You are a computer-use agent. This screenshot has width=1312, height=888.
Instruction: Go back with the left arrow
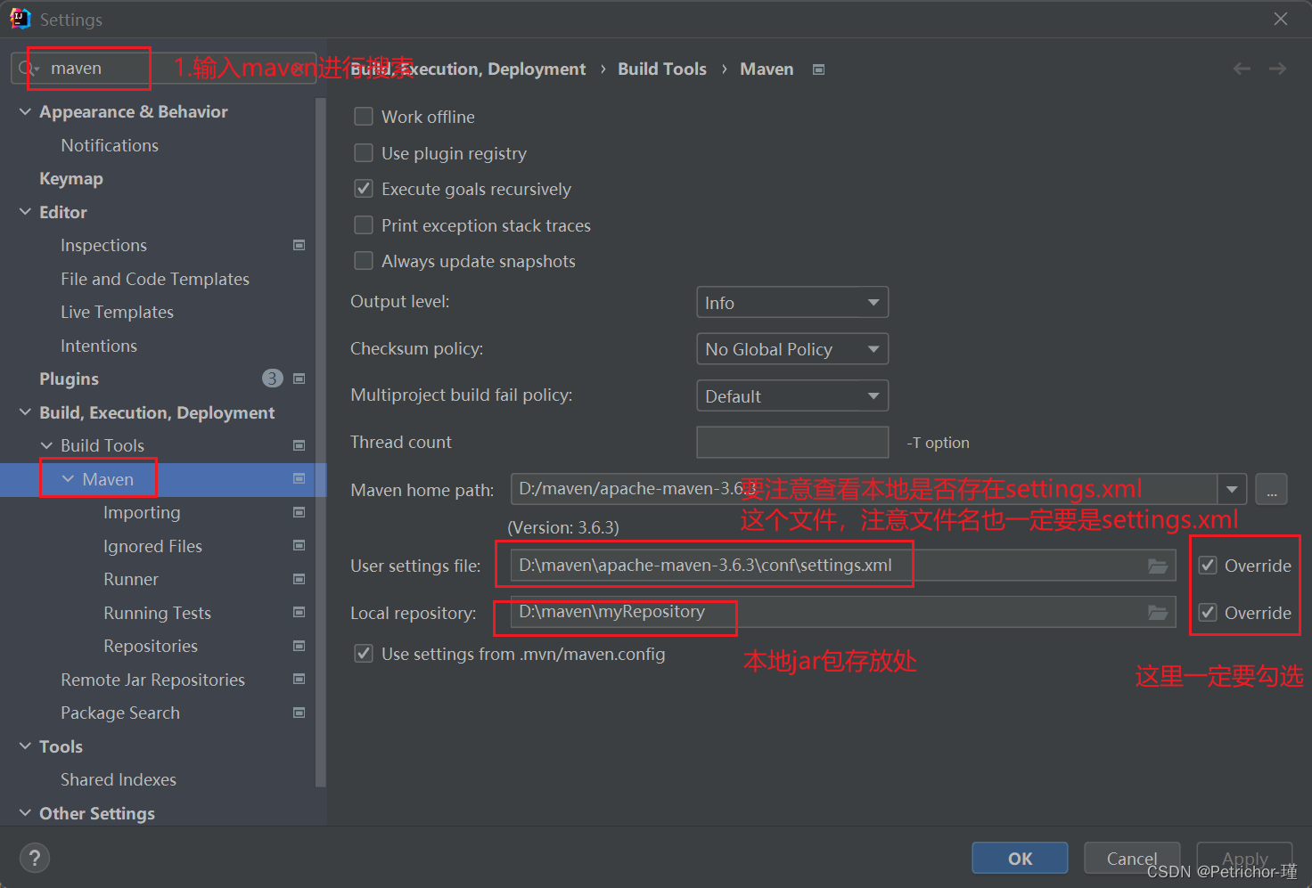1242,69
